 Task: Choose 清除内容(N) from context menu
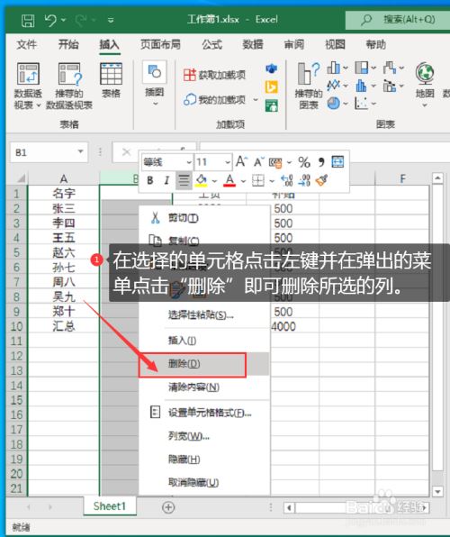point(204,387)
